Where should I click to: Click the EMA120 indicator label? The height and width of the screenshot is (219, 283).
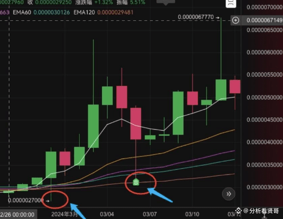84,12
